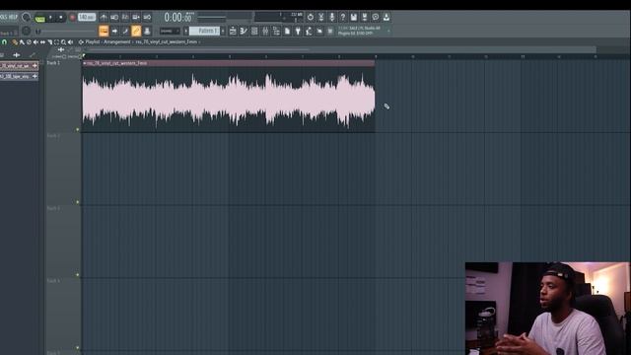Screen dimensions: 631x355
Task: Open the Mixer icon
Action: pos(265,31)
